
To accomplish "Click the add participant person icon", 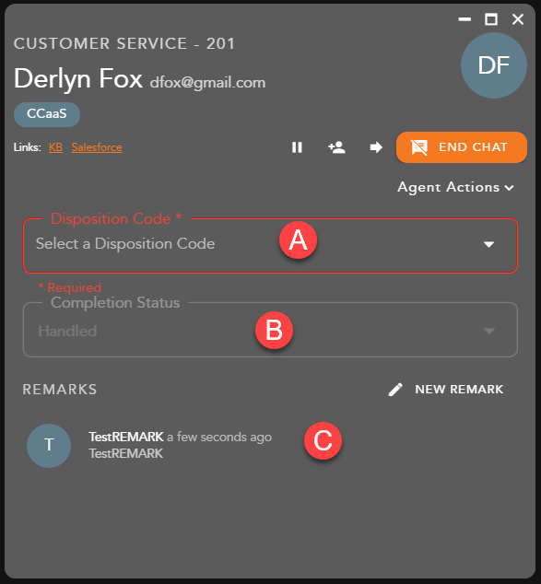I will (x=336, y=147).
